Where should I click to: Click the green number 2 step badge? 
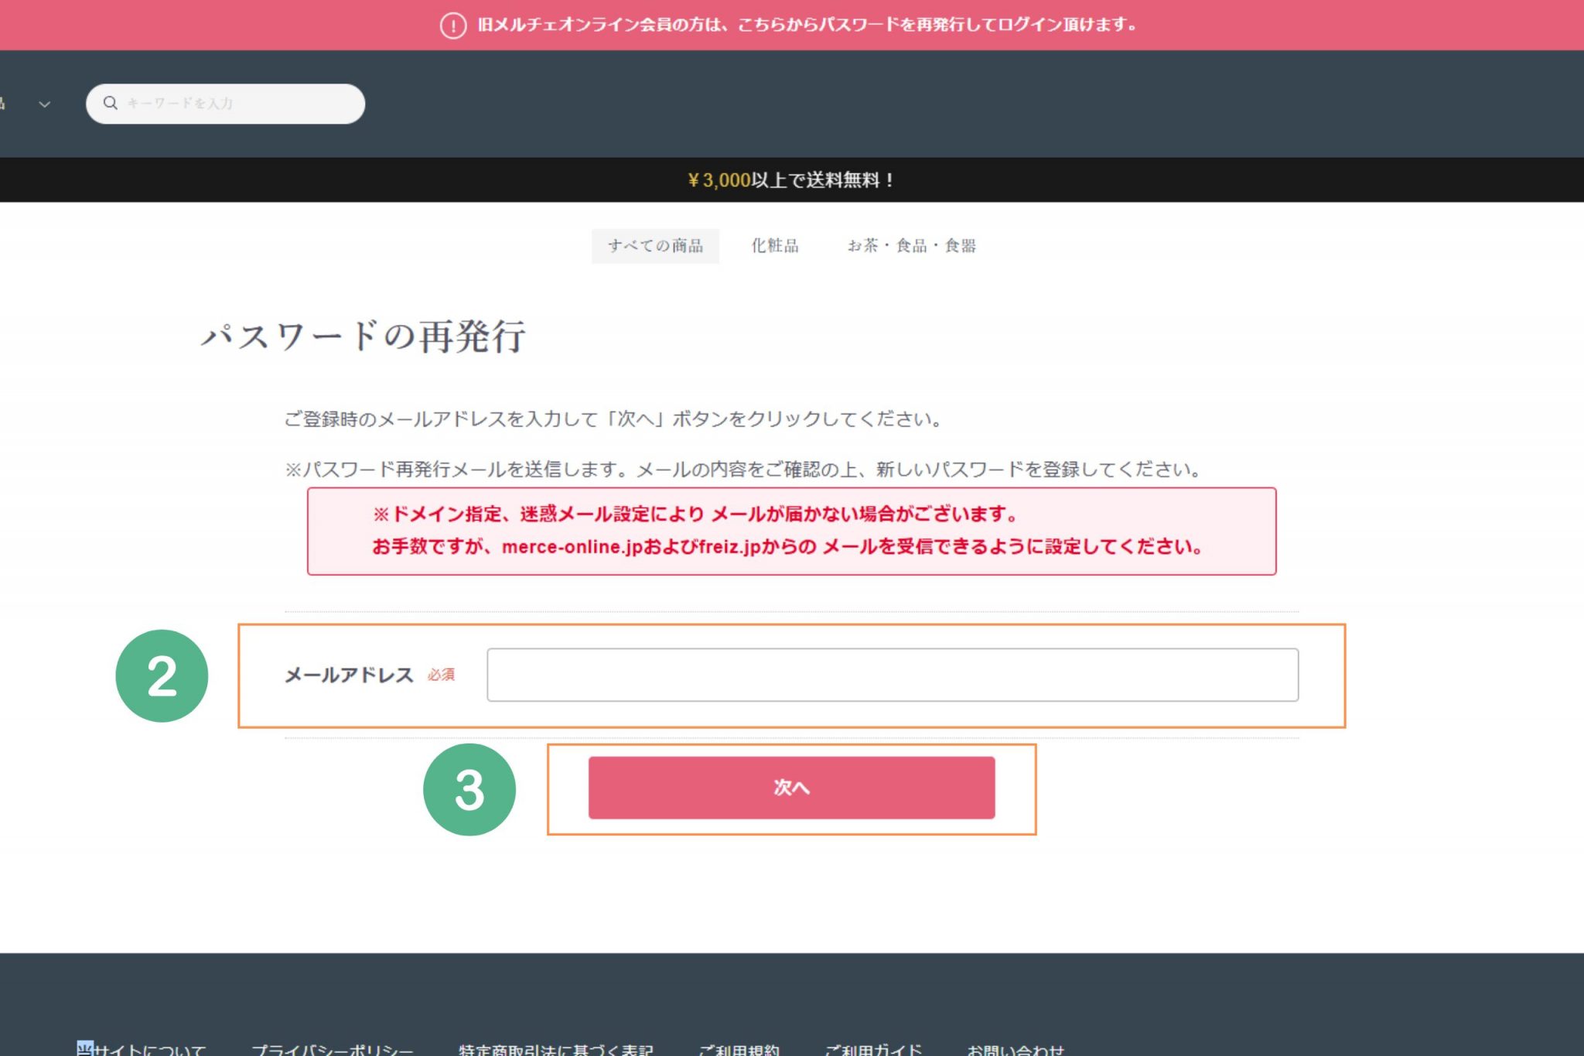[x=162, y=675]
